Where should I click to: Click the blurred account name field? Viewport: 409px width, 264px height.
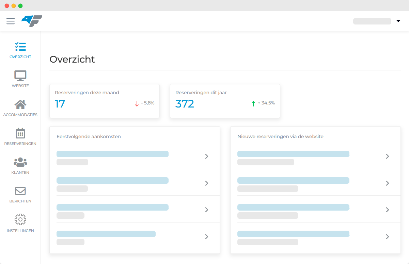tap(372, 21)
